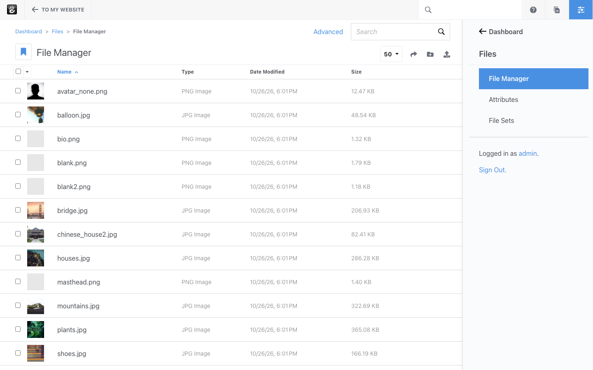Open the Advanced search link
593x370 pixels.
tap(328, 32)
